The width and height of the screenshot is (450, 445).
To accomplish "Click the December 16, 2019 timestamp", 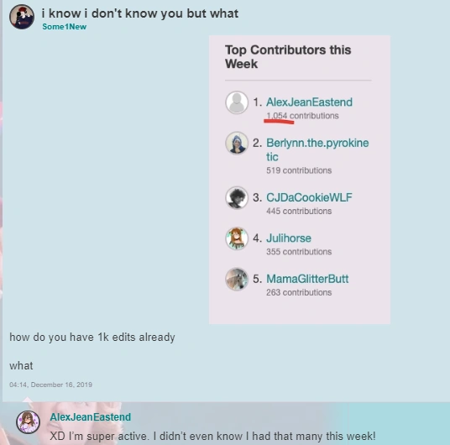I will coord(51,385).
